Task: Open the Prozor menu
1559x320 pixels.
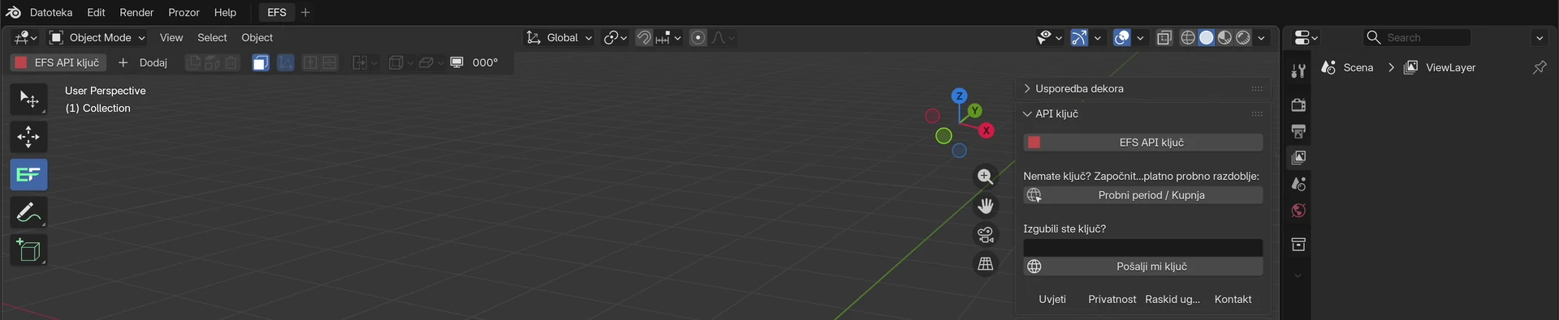Action: 184,12
